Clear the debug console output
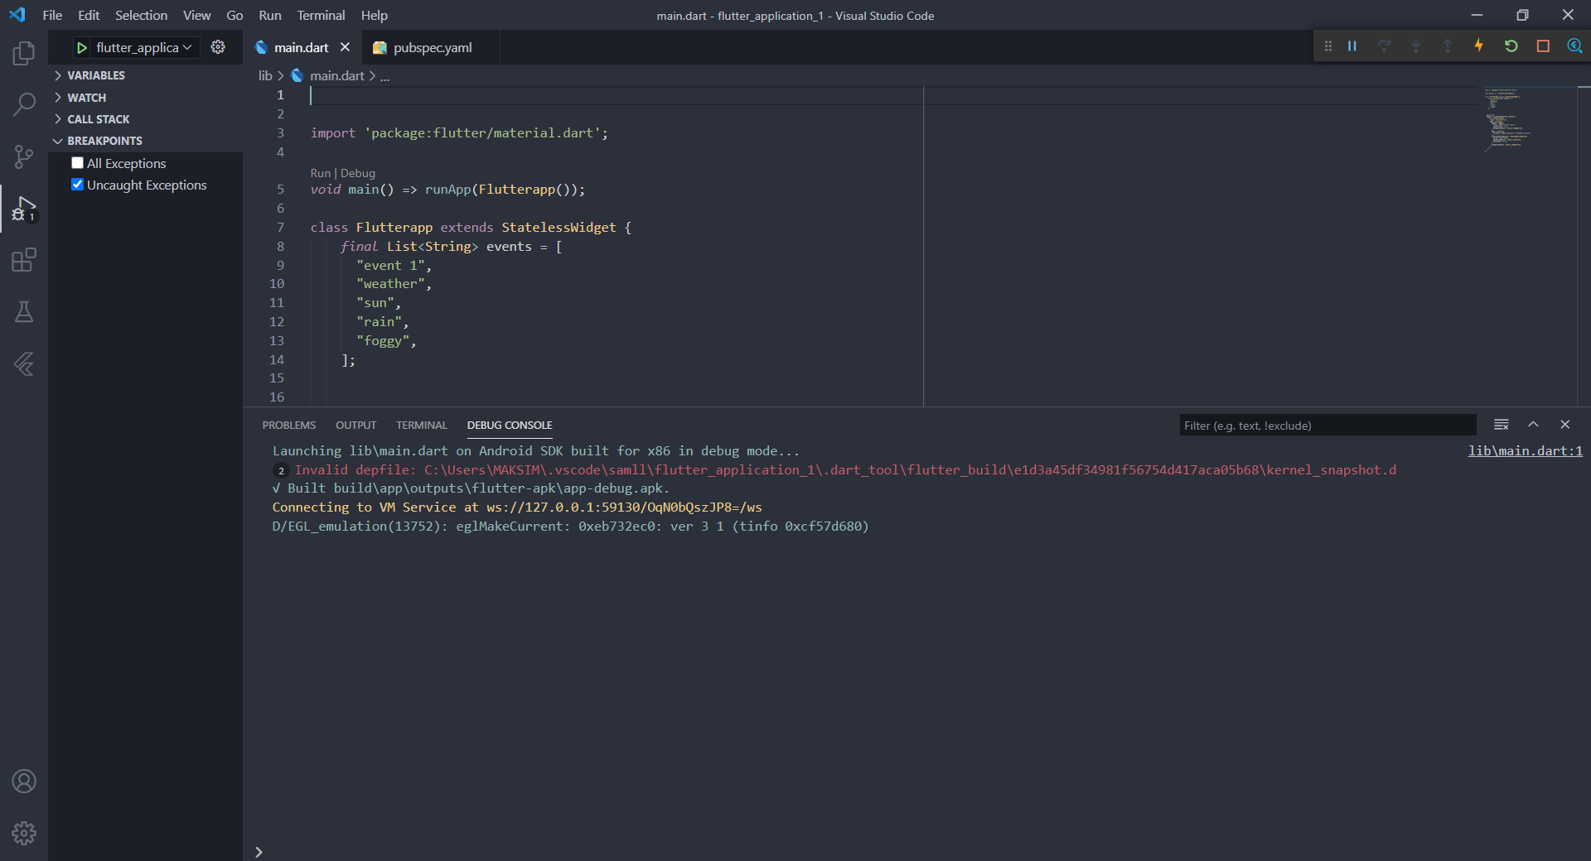The width and height of the screenshot is (1591, 861). [x=1501, y=425]
